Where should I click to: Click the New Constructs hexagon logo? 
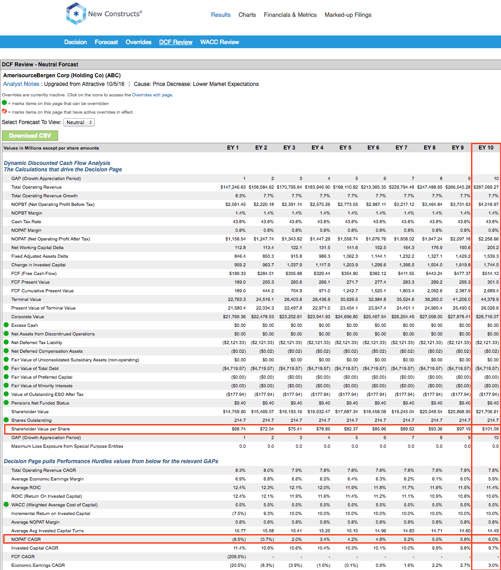click(x=76, y=14)
